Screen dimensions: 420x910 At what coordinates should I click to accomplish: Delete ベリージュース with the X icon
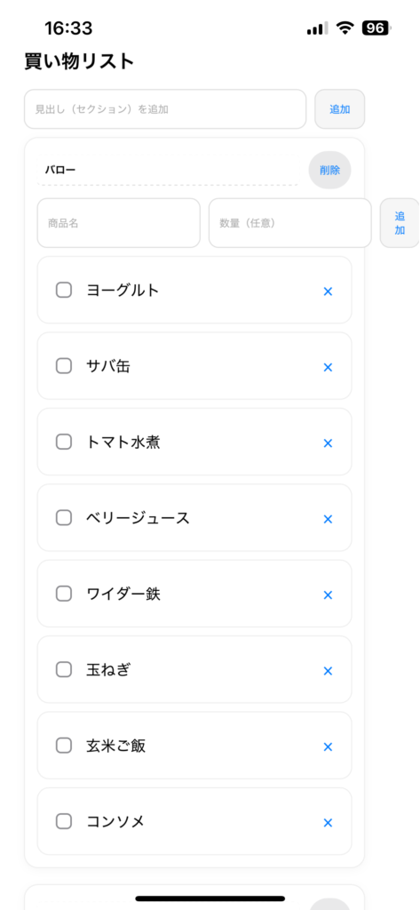pos(328,519)
